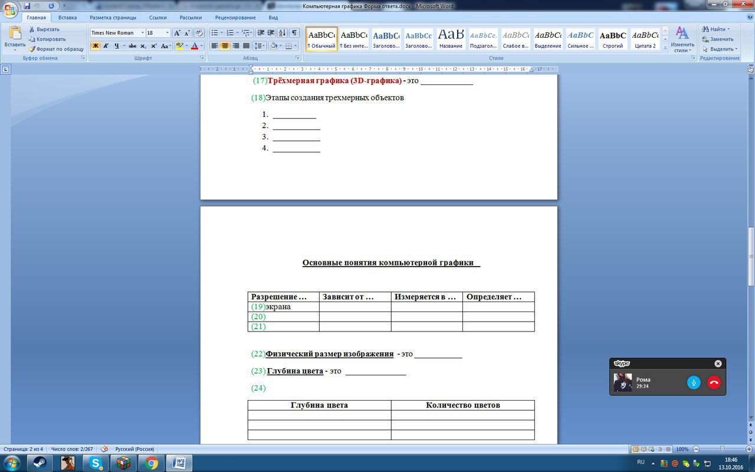
Task: Switch to Web Layout view in the status bar
Action: click(x=652, y=449)
